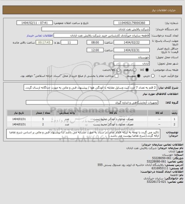185x204 pixels.
Task: Click the جزئیات اطلاعات نیاز header title
Action: pos(164,10)
